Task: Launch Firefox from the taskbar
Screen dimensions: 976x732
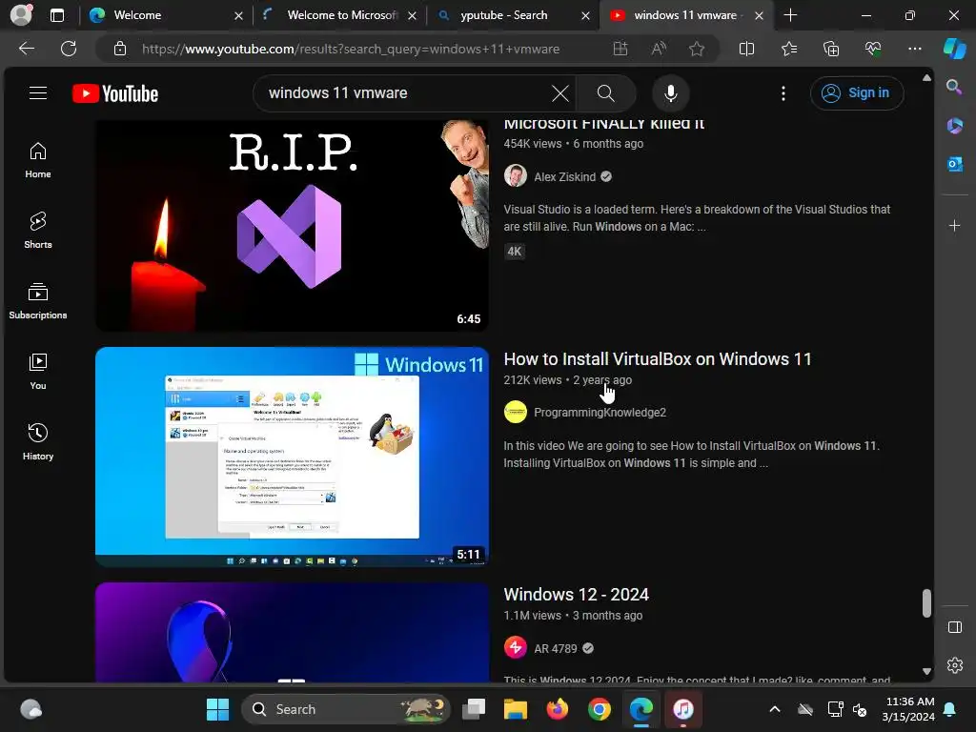Action: pyautogui.click(x=557, y=709)
